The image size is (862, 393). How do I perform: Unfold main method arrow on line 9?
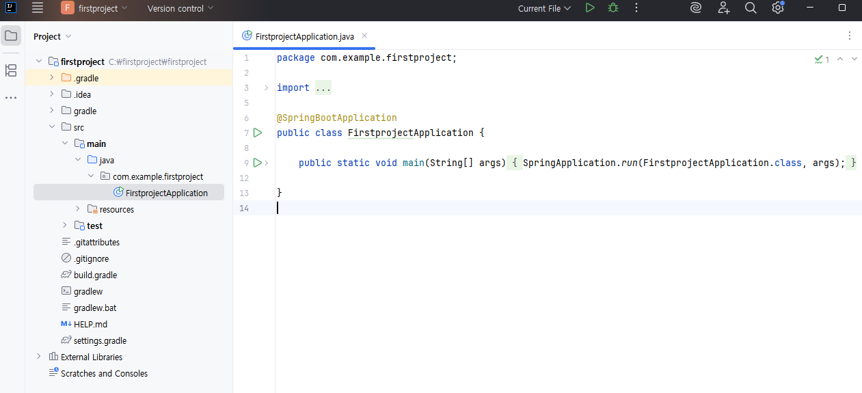pyautogui.click(x=267, y=163)
